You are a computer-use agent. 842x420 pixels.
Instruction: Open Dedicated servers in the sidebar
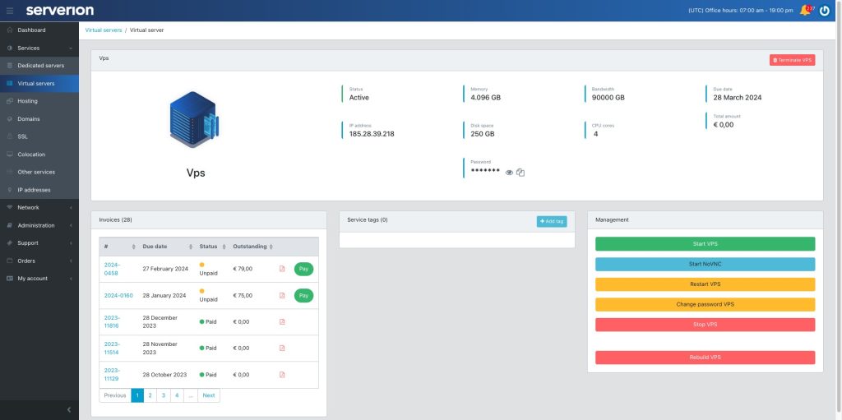point(40,66)
